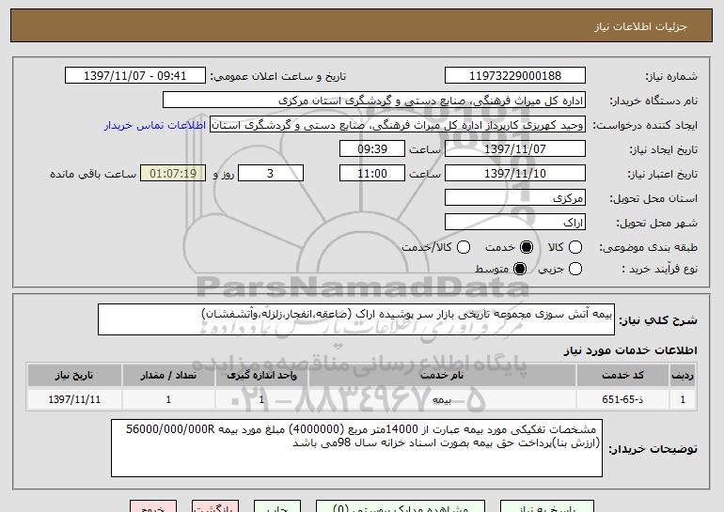Click delivery province field مرکزی
Screen dimensions: 724x512
click(x=515, y=198)
